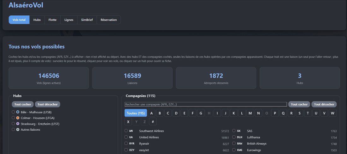
Task: Filter companies by letter R
Action: (x=291, y=113)
